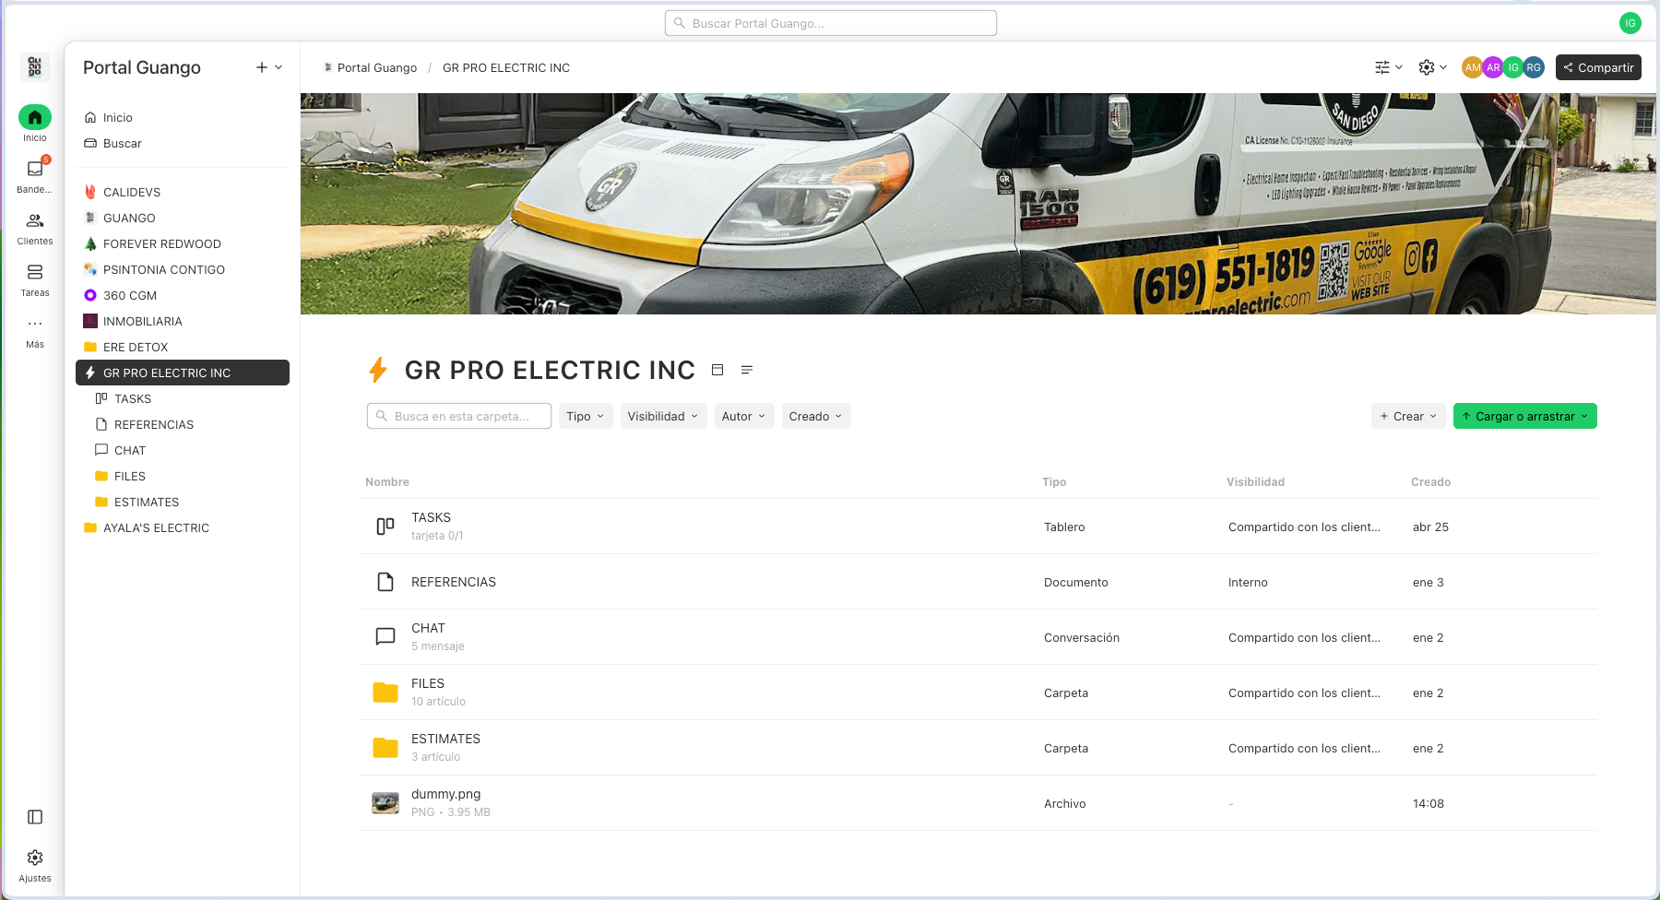Open the CHAT conversation row
Viewport: 1660px width, 900px height.
[978, 637]
